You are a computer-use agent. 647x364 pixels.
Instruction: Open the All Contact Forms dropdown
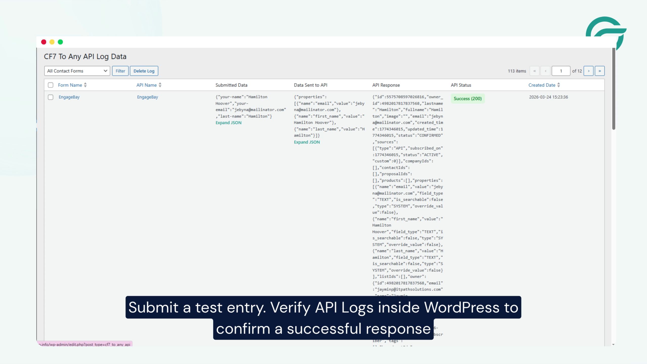[77, 71]
